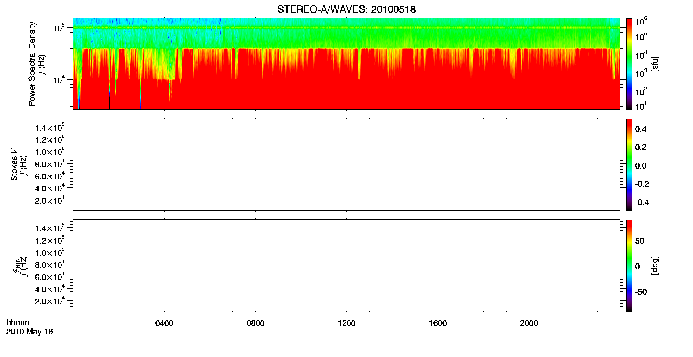Click the "0.0" Stokes V colorbar tick
The height and width of the screenshot is (357, 693).
pos(641,166)
